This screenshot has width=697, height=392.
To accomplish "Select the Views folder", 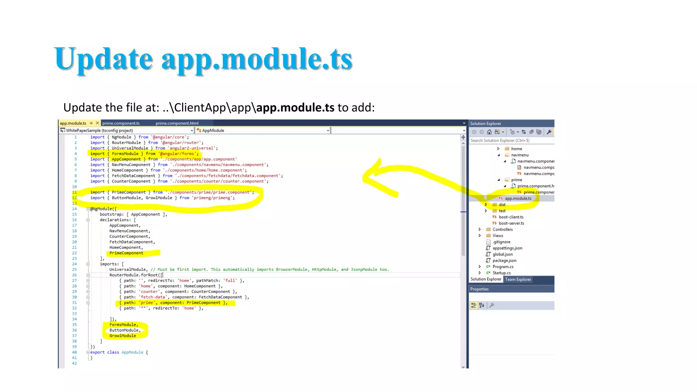I will coord(498,236).
